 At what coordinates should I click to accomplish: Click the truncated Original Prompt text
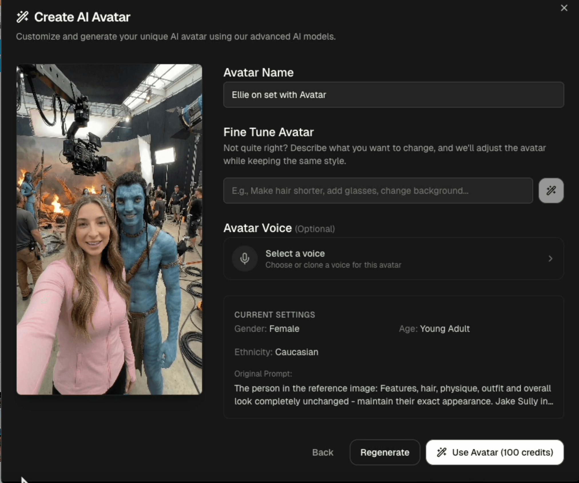[x=393, y=395]
